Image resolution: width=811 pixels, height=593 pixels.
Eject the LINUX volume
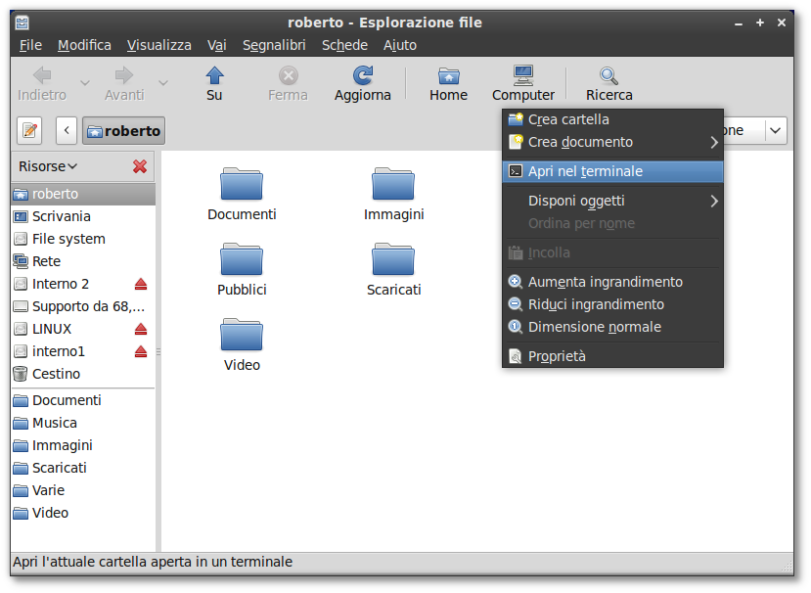[141, 329]
